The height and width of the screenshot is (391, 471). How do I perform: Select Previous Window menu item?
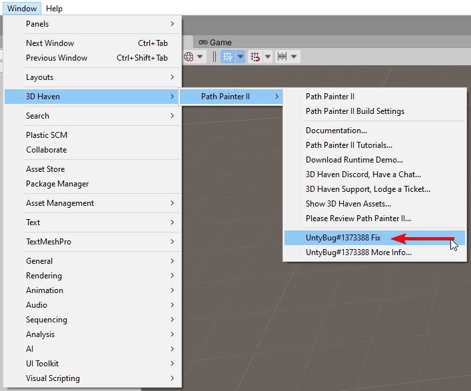[93, 58]
